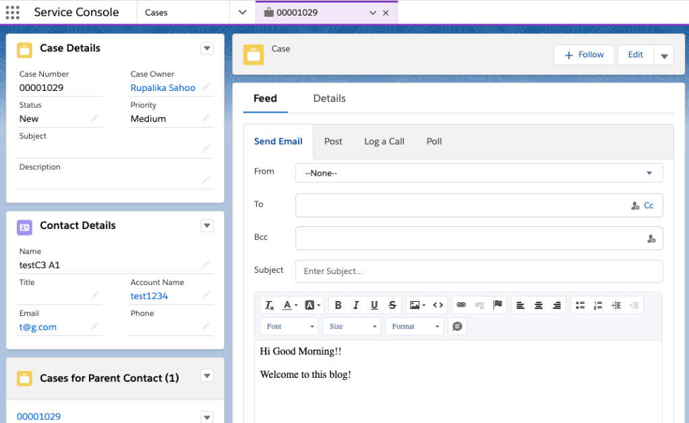Open the Rupalika Sahoo owner link
Screen dimensions: 689x423
click(162, 88)
